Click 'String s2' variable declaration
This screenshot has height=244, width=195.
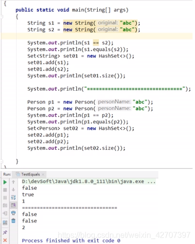pyautogui.click(x=41, y=30)
